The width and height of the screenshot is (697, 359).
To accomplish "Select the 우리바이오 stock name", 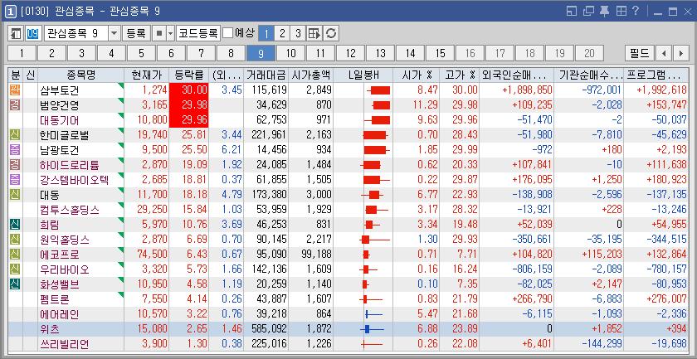I will 65,269.
